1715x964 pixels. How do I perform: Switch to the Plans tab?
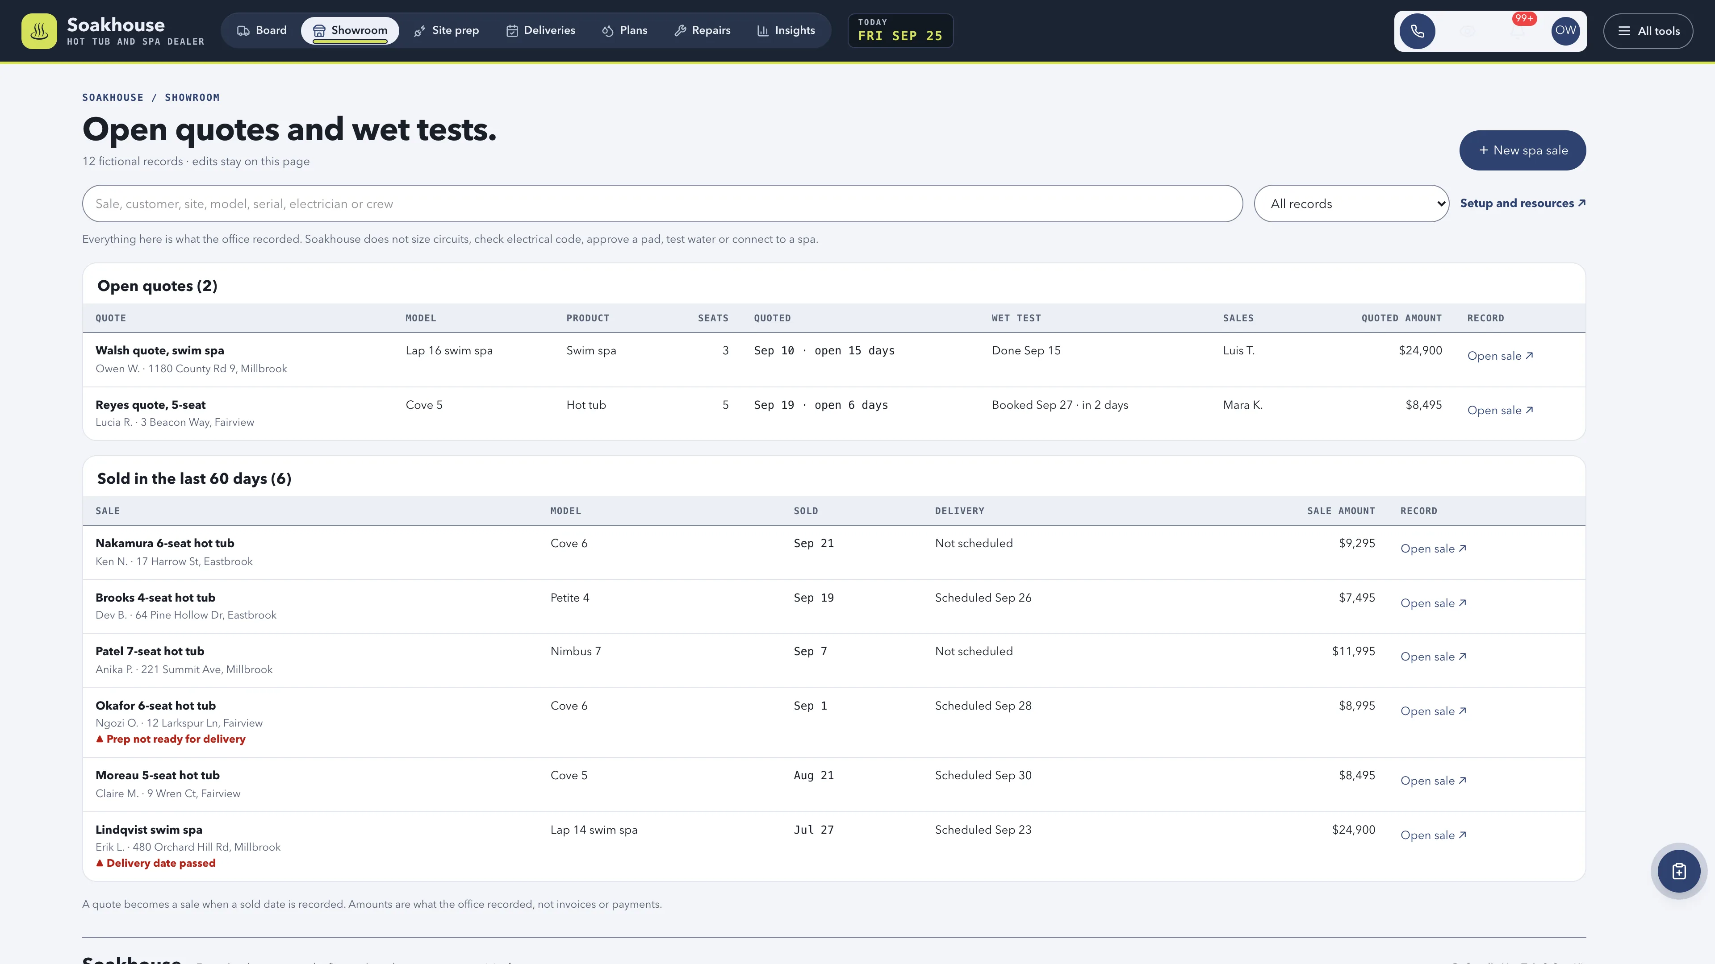(x=624, y=31)
